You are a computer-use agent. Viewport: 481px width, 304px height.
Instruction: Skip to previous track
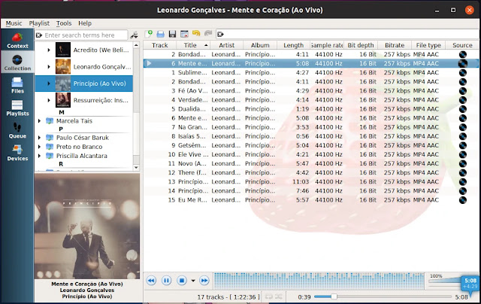click(151, 281)
